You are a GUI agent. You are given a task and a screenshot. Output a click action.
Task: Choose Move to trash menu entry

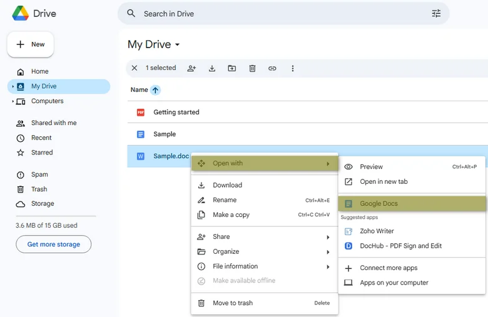pyautogui.click(x=264, y=303)
